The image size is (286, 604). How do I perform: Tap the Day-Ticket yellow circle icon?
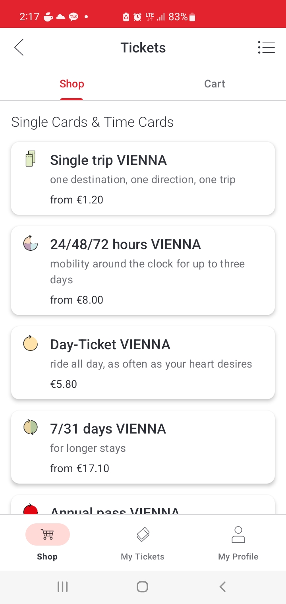click(30, 343)
